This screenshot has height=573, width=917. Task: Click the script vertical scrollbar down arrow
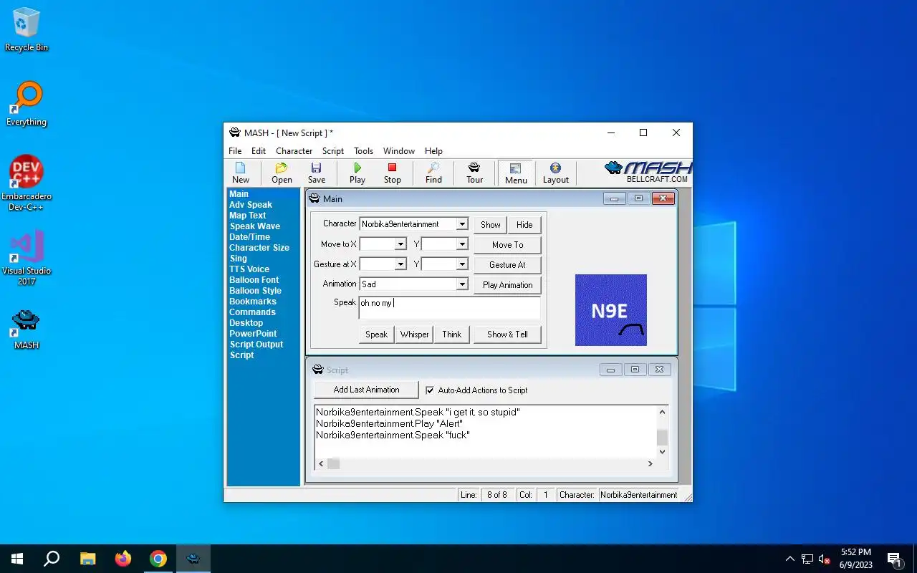[x=662, y=451]
